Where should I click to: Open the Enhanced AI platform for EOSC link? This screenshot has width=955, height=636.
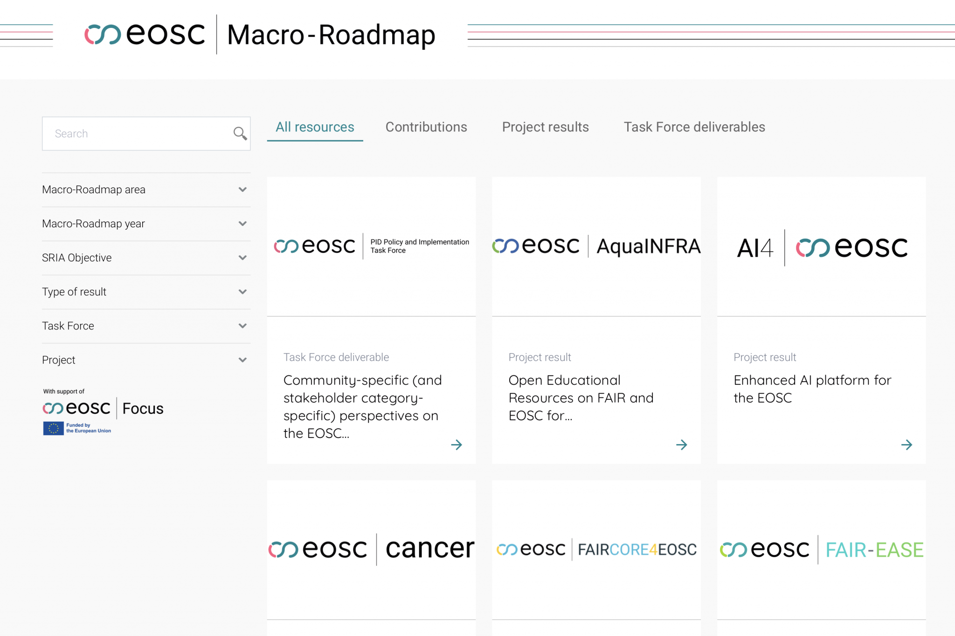tap(812, 389)
